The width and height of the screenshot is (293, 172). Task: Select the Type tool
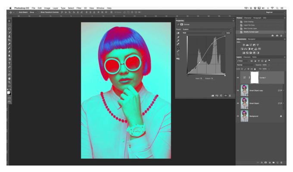[x=9, y=63]
